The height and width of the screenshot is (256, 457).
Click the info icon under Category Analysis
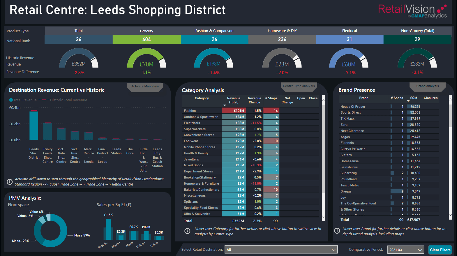tap(188, 231)
